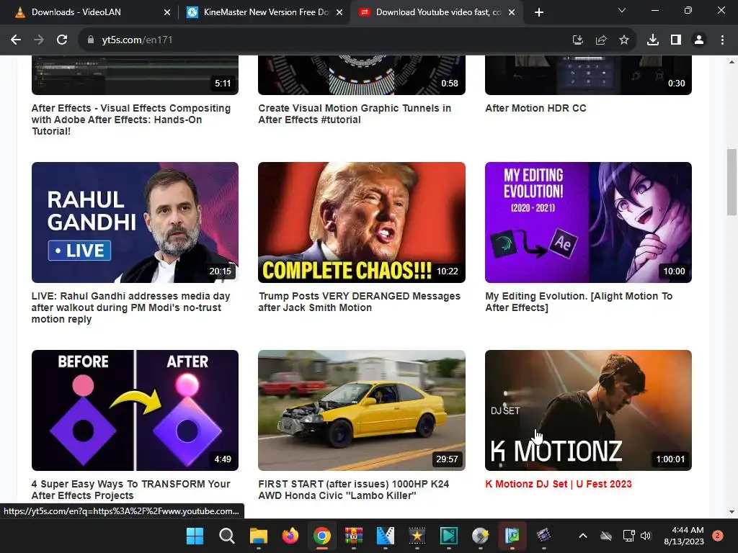The image size is (738, 553).
Task: Open Chrome downloads tray icon
Action: coord(653,40)
